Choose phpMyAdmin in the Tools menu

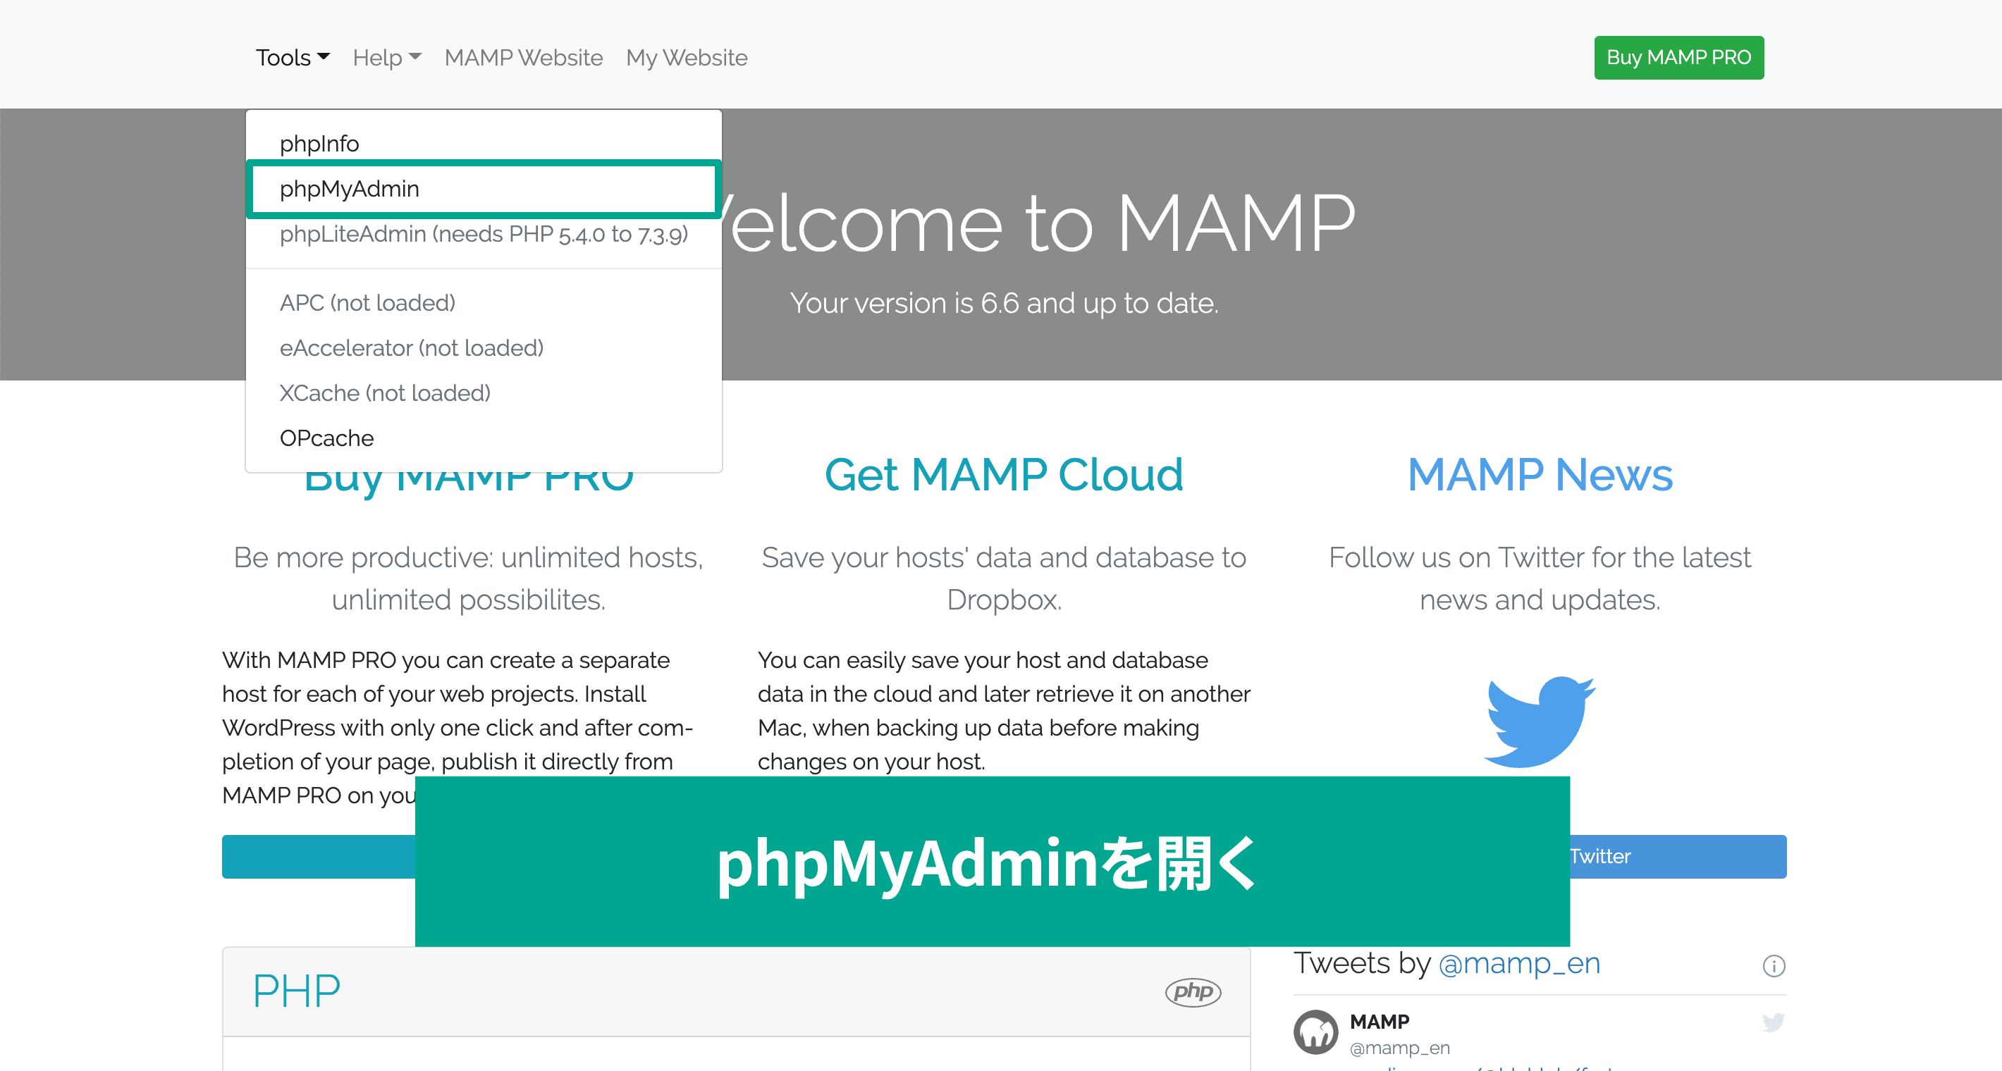pos(484,189)
